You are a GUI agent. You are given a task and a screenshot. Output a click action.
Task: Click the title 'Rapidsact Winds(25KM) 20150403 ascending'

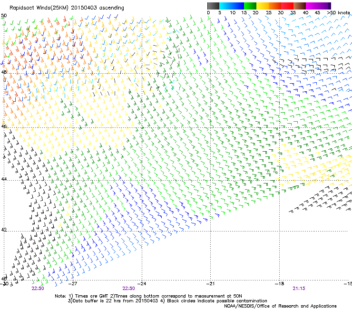[67, 8]
